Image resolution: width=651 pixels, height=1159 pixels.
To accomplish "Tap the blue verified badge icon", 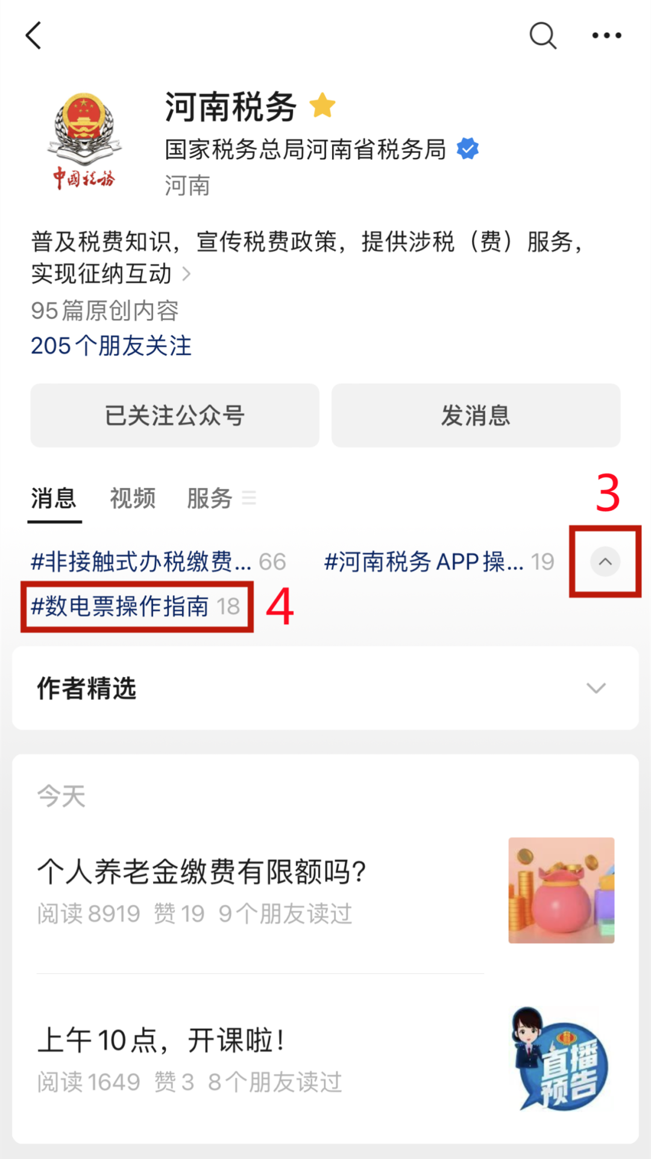I will tap(467, 148).
